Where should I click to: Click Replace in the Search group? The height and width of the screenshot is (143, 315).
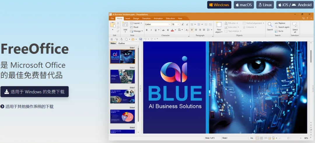(x=280, y=23)
